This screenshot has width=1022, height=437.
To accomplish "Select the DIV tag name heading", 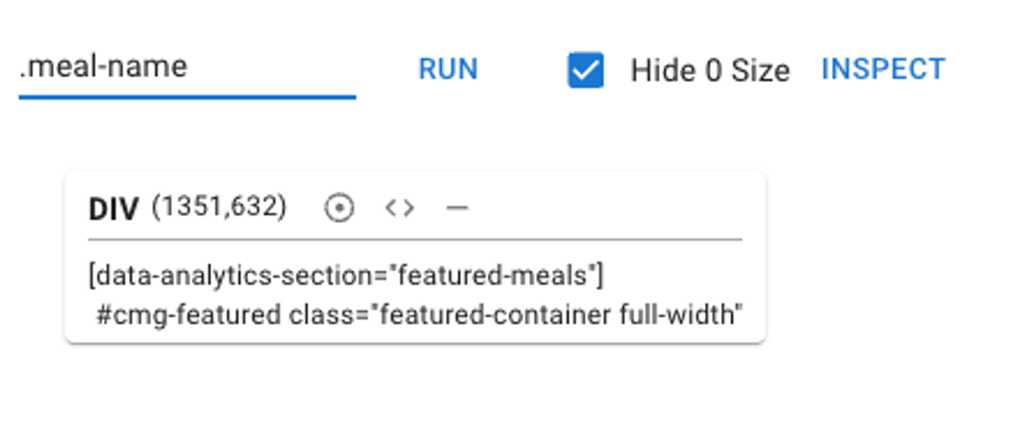I will 113,209.
